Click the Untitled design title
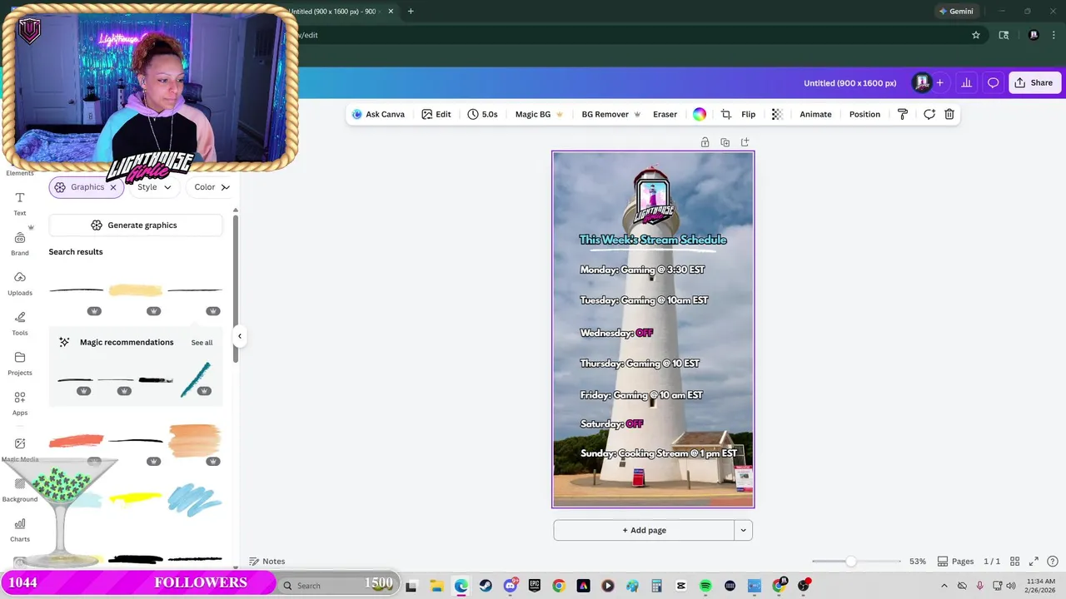 point(849,83)
